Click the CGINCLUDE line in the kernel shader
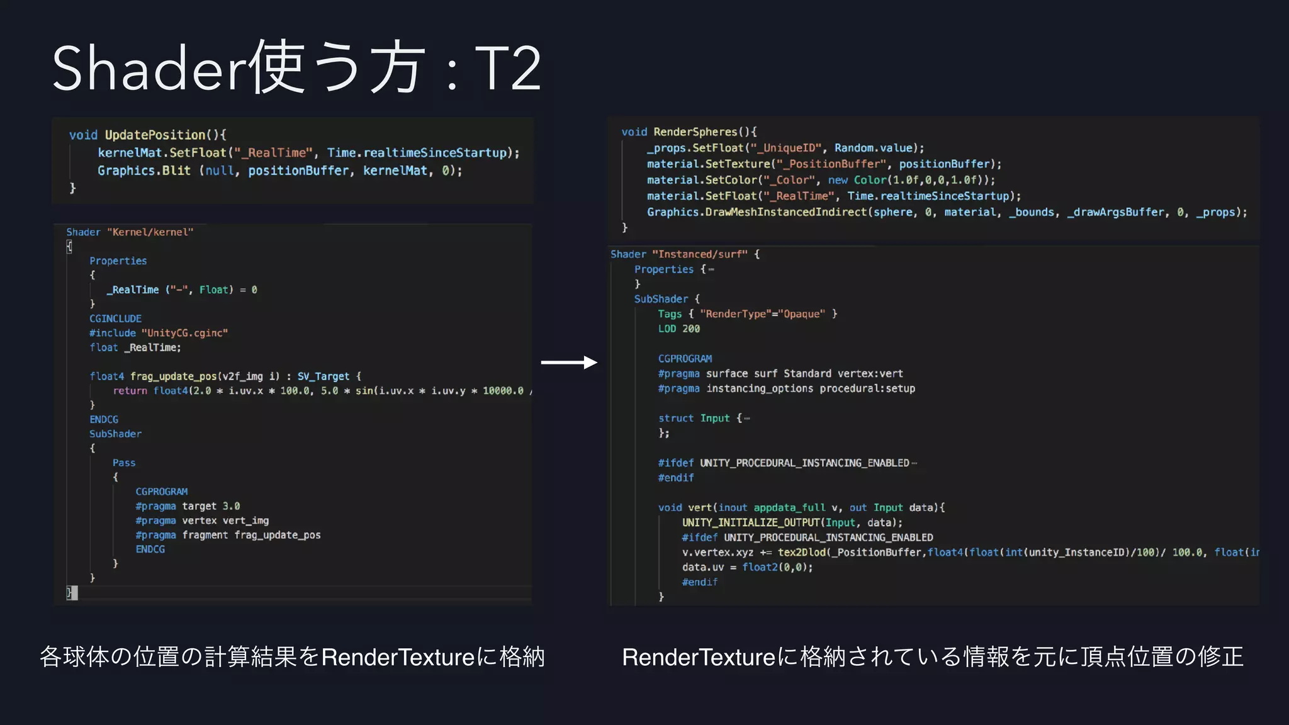Image resolution: width=1289 pixels, height=725 pixels. click(115, 318)
